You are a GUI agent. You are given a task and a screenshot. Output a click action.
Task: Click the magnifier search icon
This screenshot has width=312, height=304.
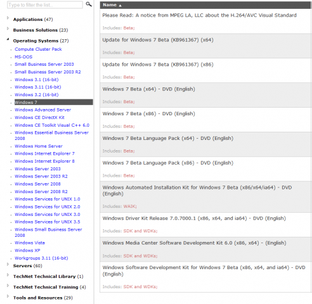tap(89, 4)
